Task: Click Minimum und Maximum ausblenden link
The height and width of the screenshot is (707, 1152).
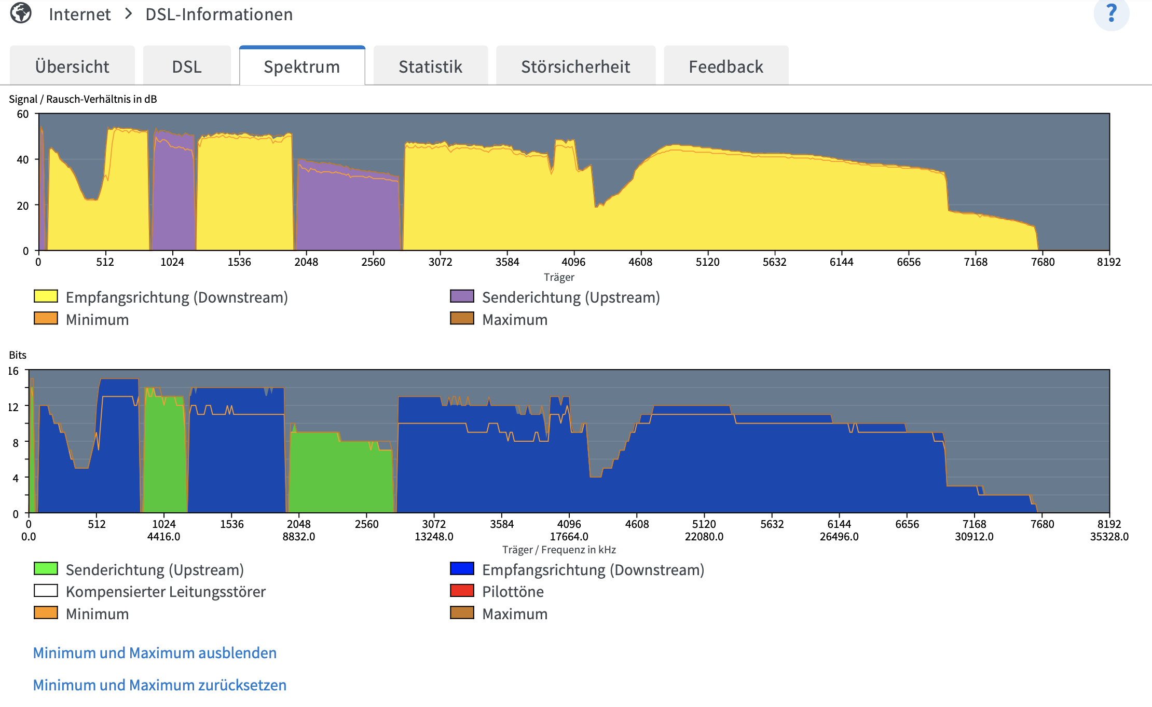Action: [x=155, y=652]
